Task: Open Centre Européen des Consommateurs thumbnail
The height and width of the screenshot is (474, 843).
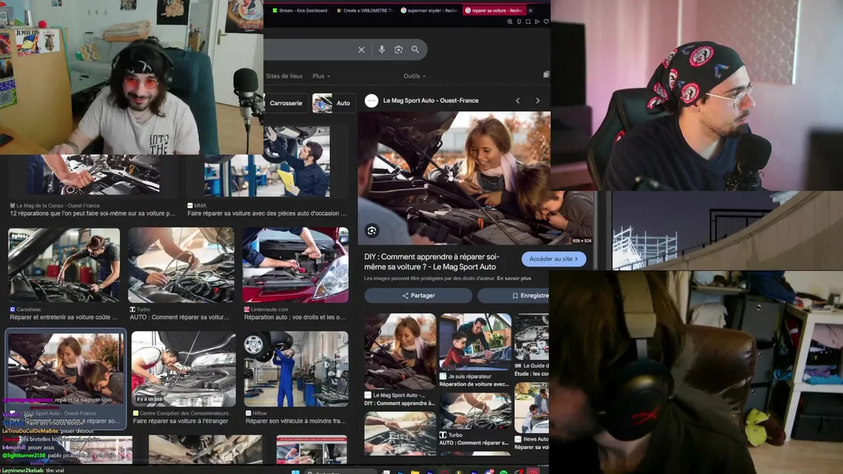Action: click(183, 369)
